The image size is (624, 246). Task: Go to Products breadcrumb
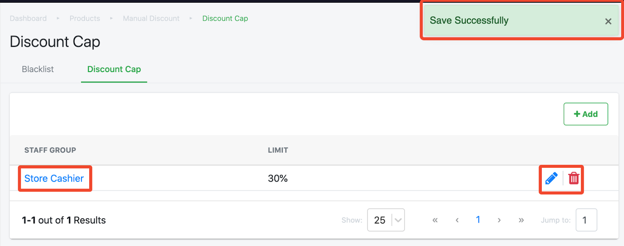coord(85,18)
